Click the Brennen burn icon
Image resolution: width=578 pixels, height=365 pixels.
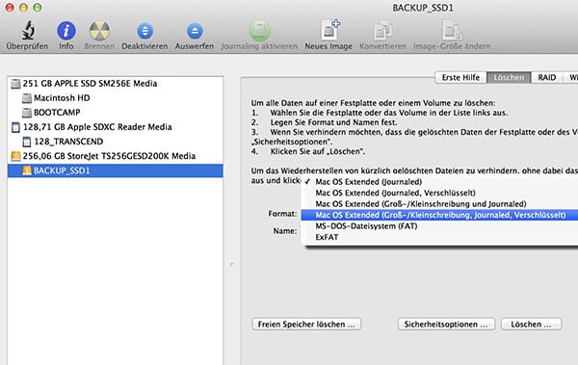point(99,31)
